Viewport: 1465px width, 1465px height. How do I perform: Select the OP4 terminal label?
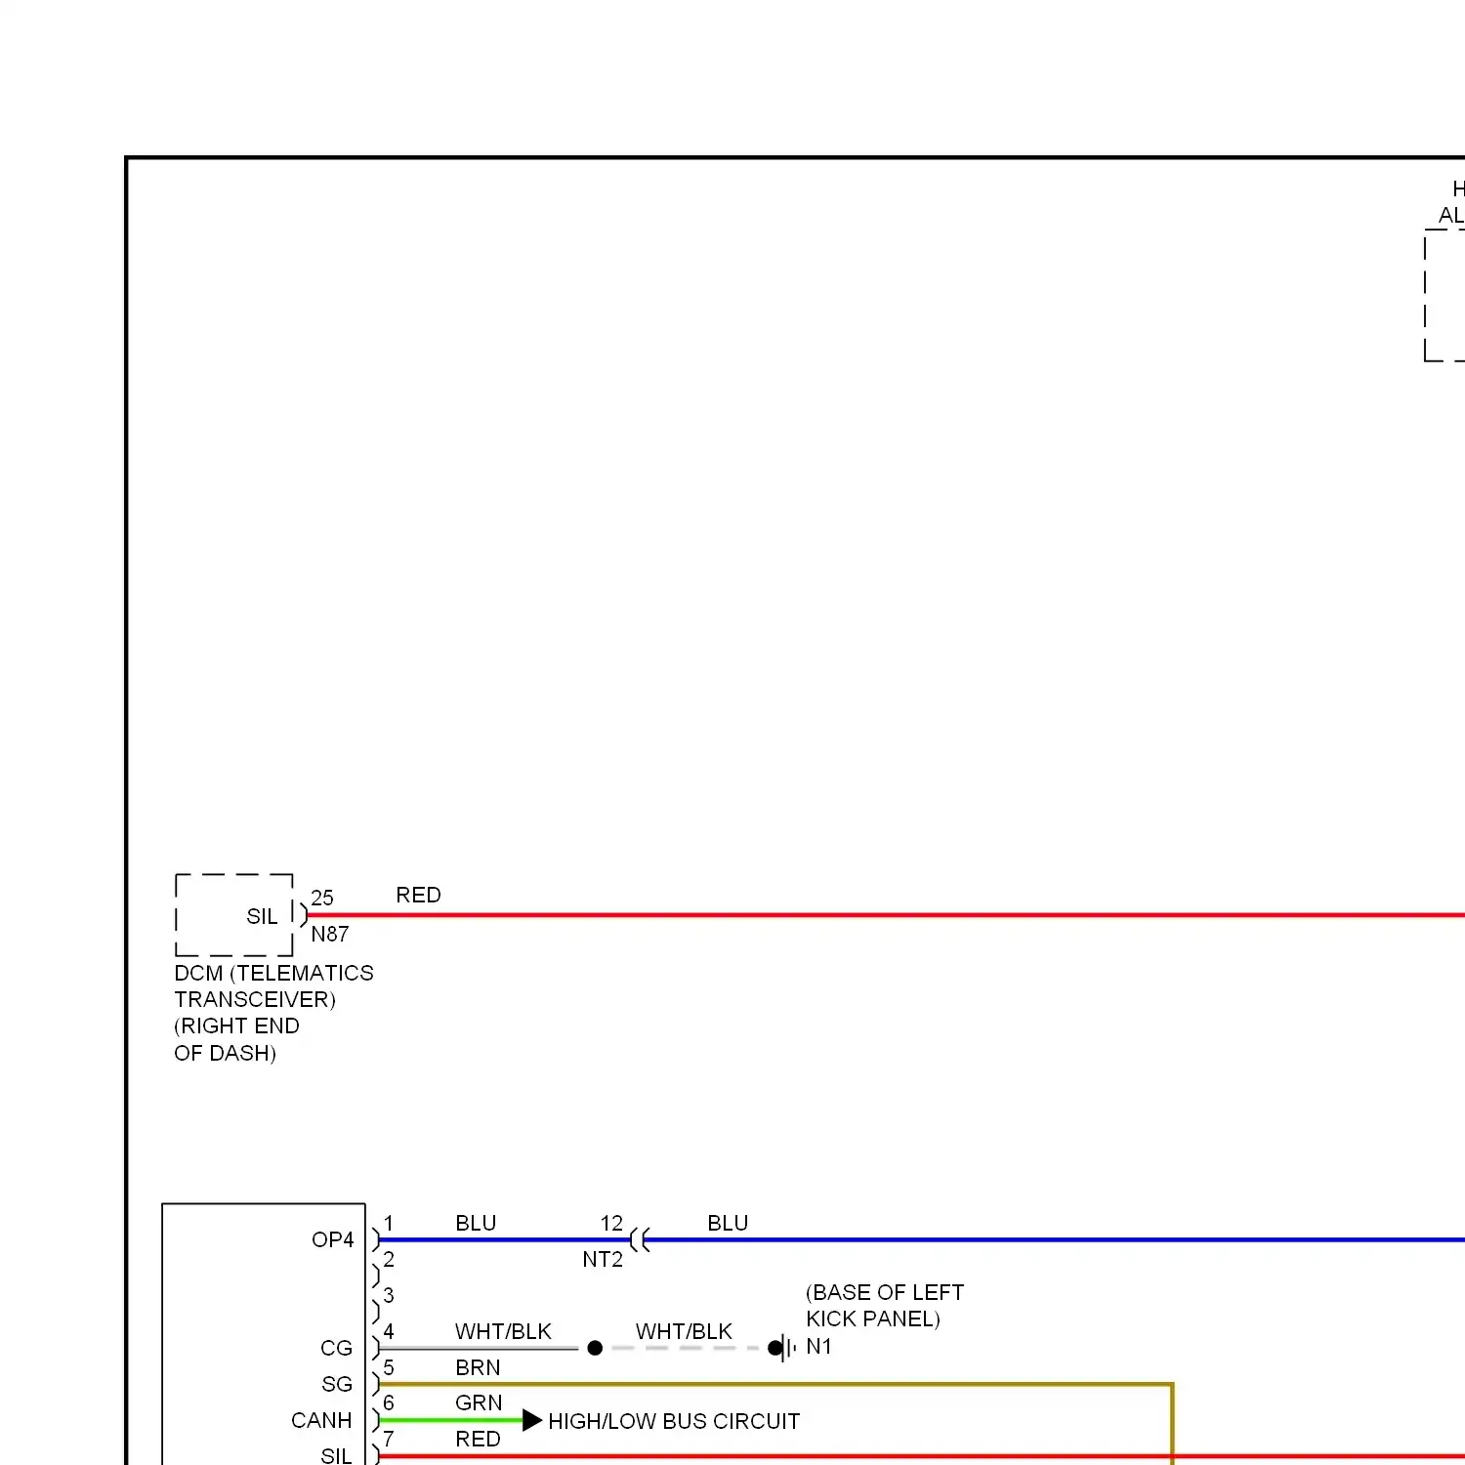point(332,1239)
